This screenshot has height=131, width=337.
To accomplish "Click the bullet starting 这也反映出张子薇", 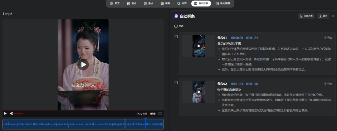I will tap(266, 110).
